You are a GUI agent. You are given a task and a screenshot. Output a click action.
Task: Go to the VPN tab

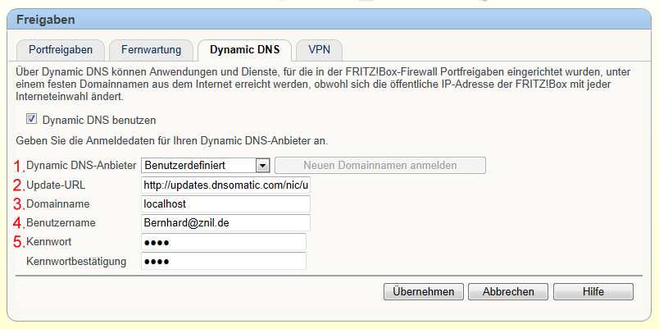pyautogui.click(x=319, y=49)
